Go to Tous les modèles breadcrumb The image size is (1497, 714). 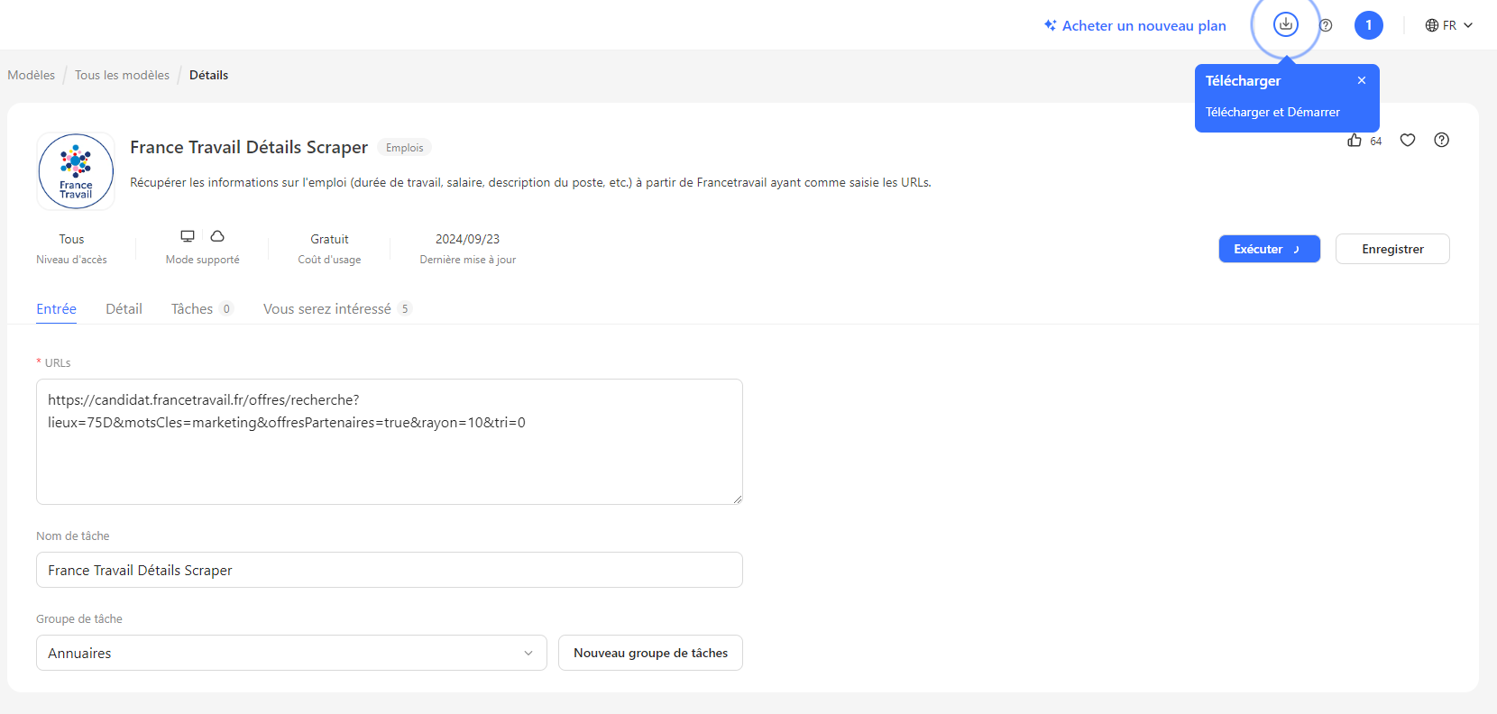click(122, 75)
